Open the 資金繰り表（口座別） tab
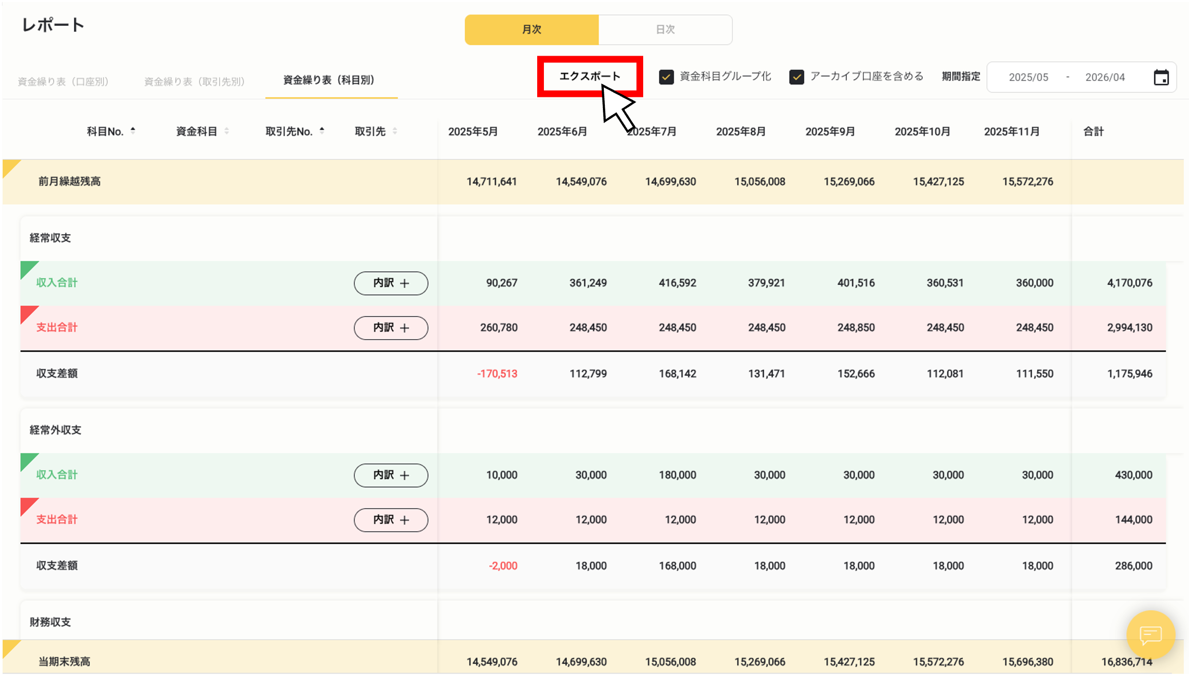 tap(63, 81)
